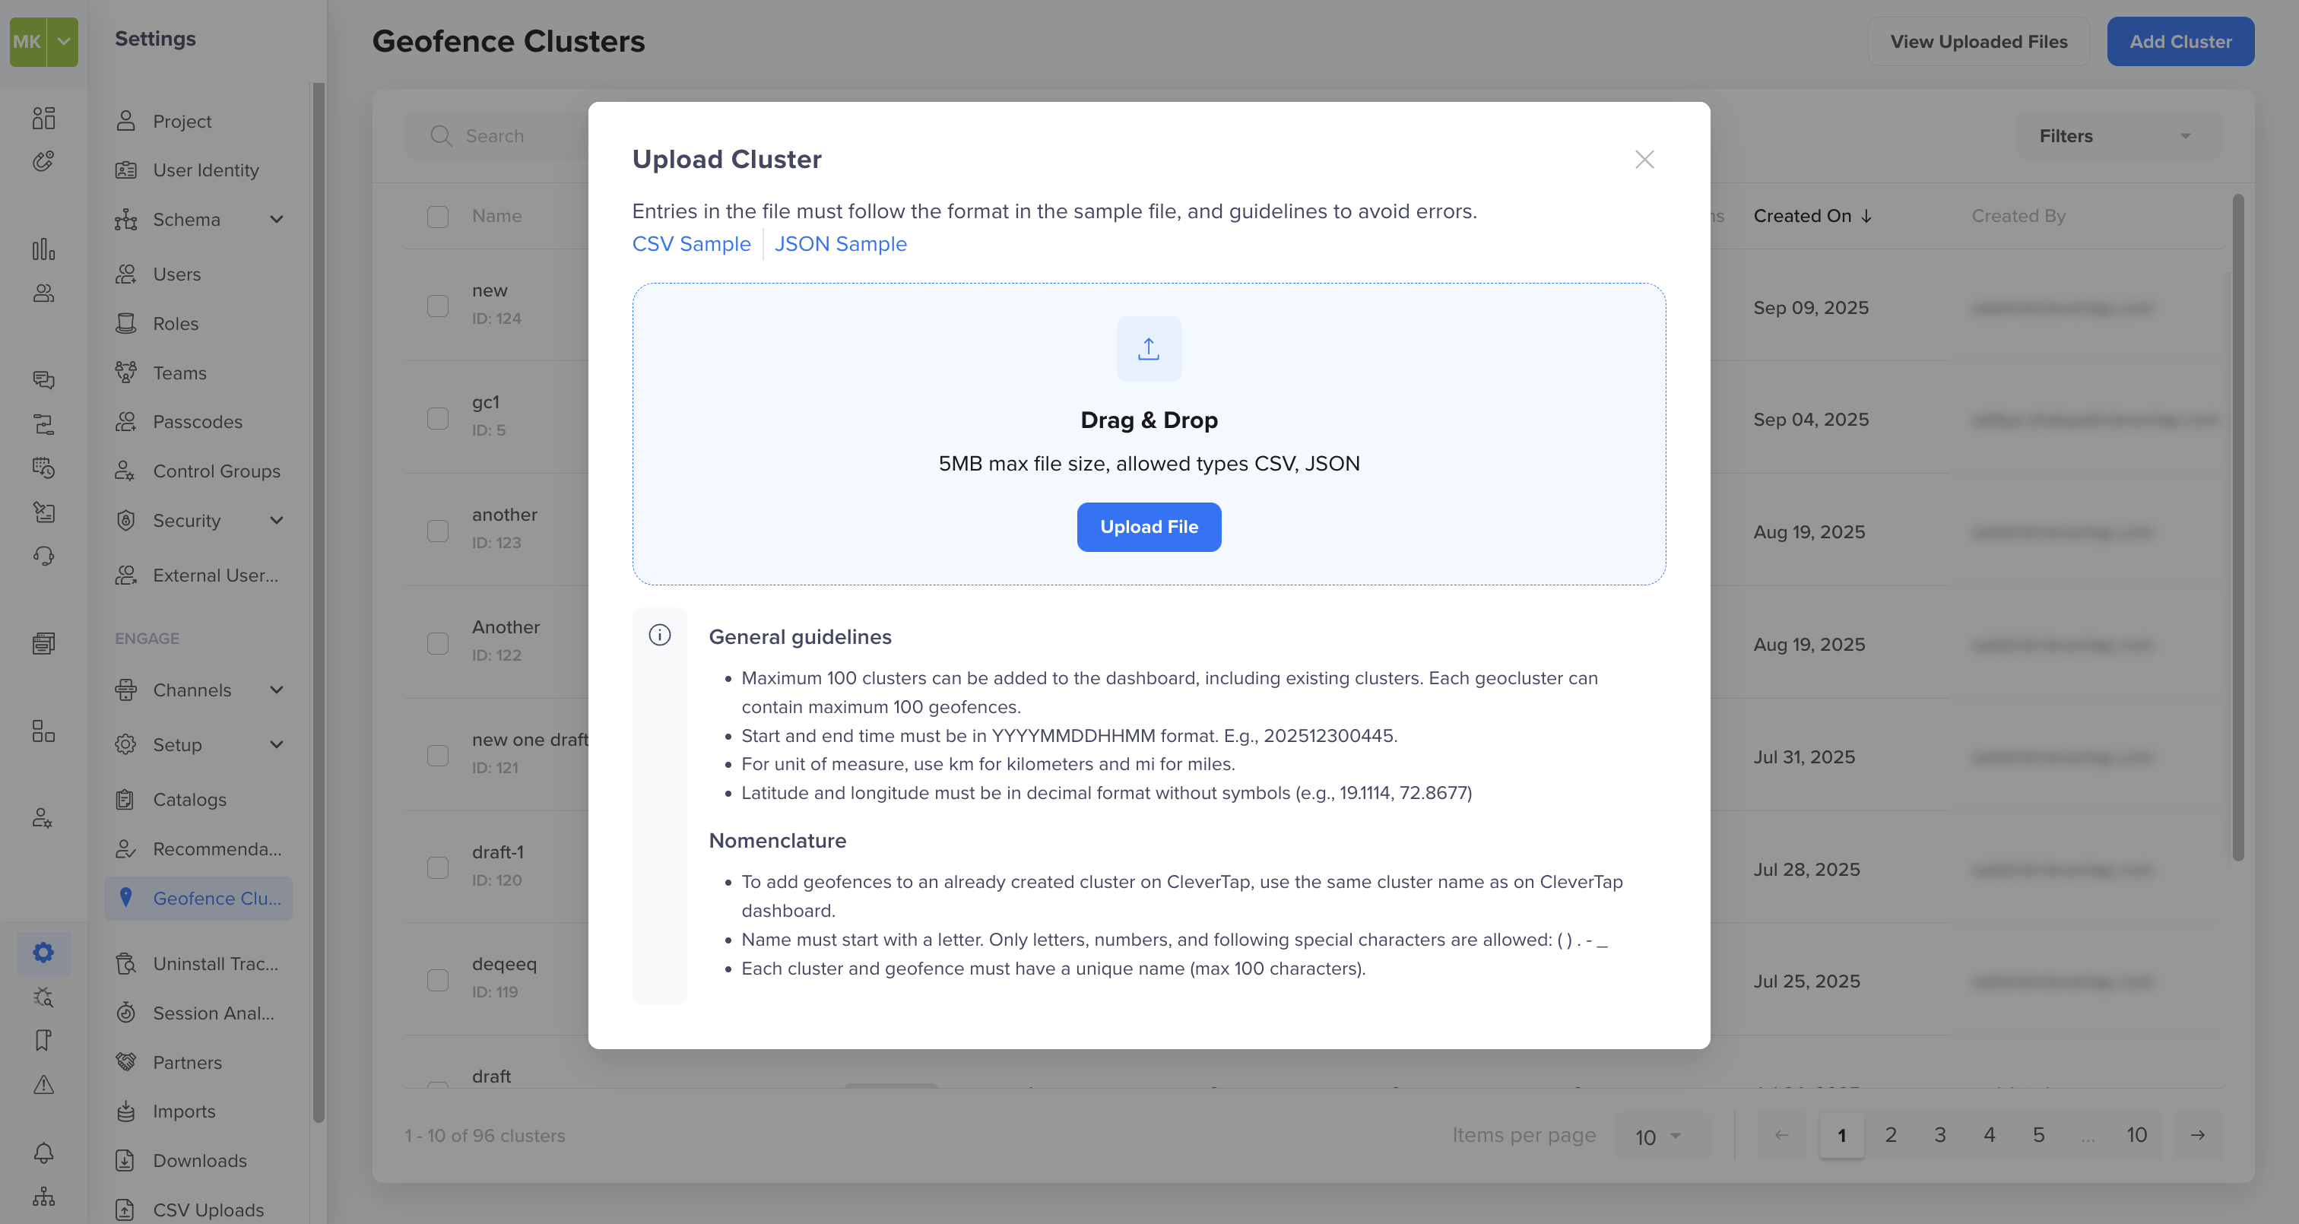Open the Catalogs settings item
The image size is (2299, 1224).
(189, 799)
